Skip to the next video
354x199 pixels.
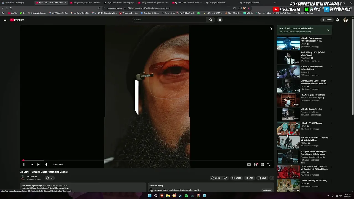tap(39, 164)
